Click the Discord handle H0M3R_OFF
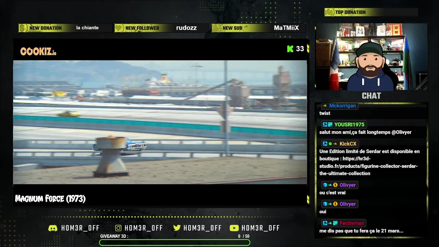 click(x=80, y=228)
